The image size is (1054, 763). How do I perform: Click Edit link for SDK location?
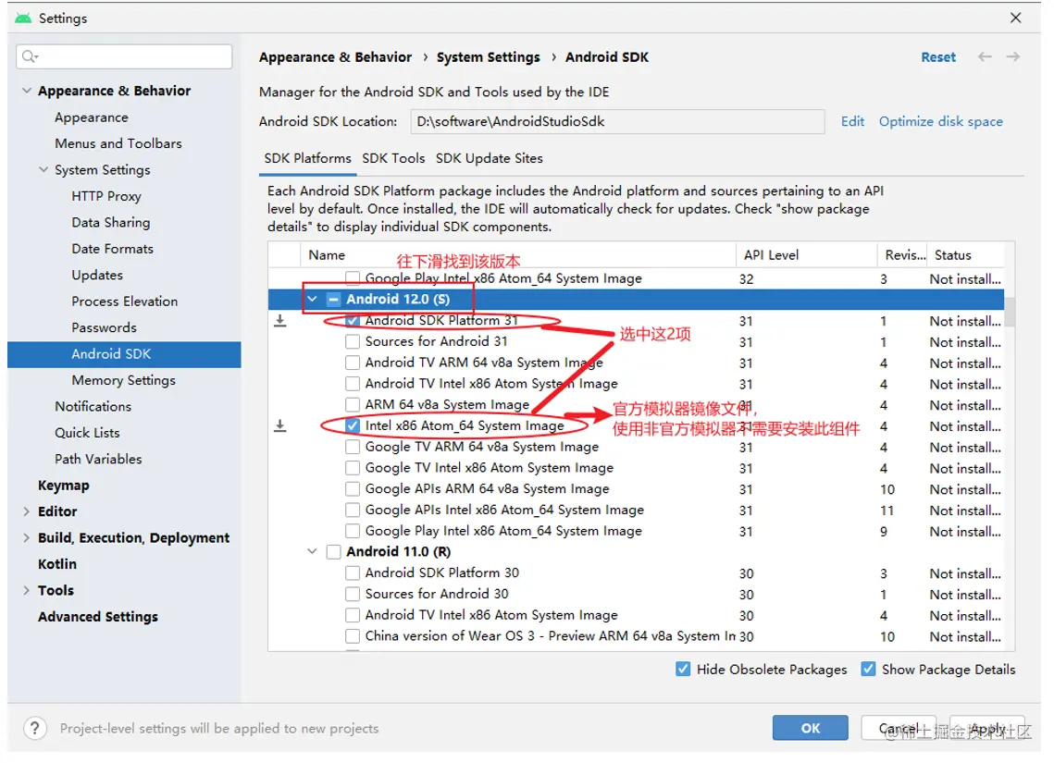852,121
